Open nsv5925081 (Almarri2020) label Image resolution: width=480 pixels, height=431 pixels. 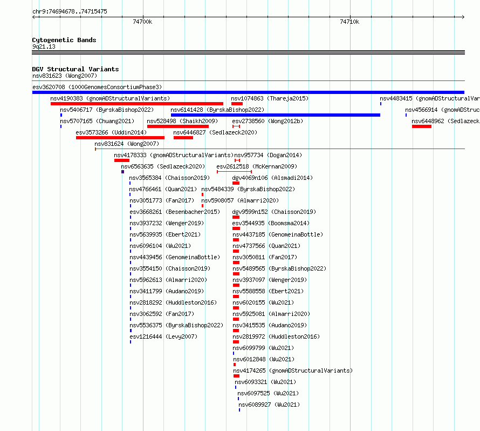coord(271,314)
